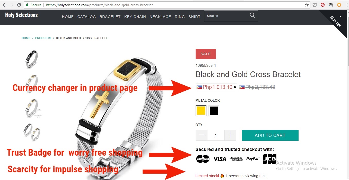Viewport: 349px width, 180px height.
Task: Follow the PRODUCTS breadcrumb link
Action: tap(43, 38)
